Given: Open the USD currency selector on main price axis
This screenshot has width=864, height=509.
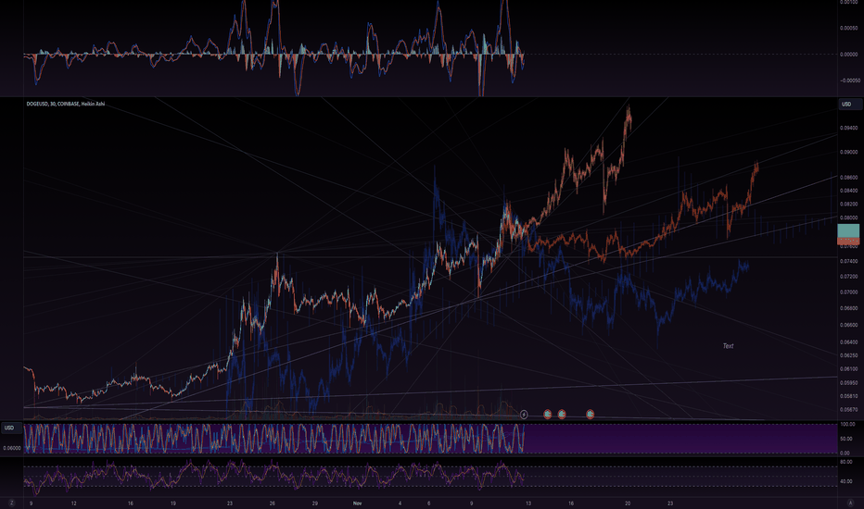Looking at the screenshot, I should (850, 104).
